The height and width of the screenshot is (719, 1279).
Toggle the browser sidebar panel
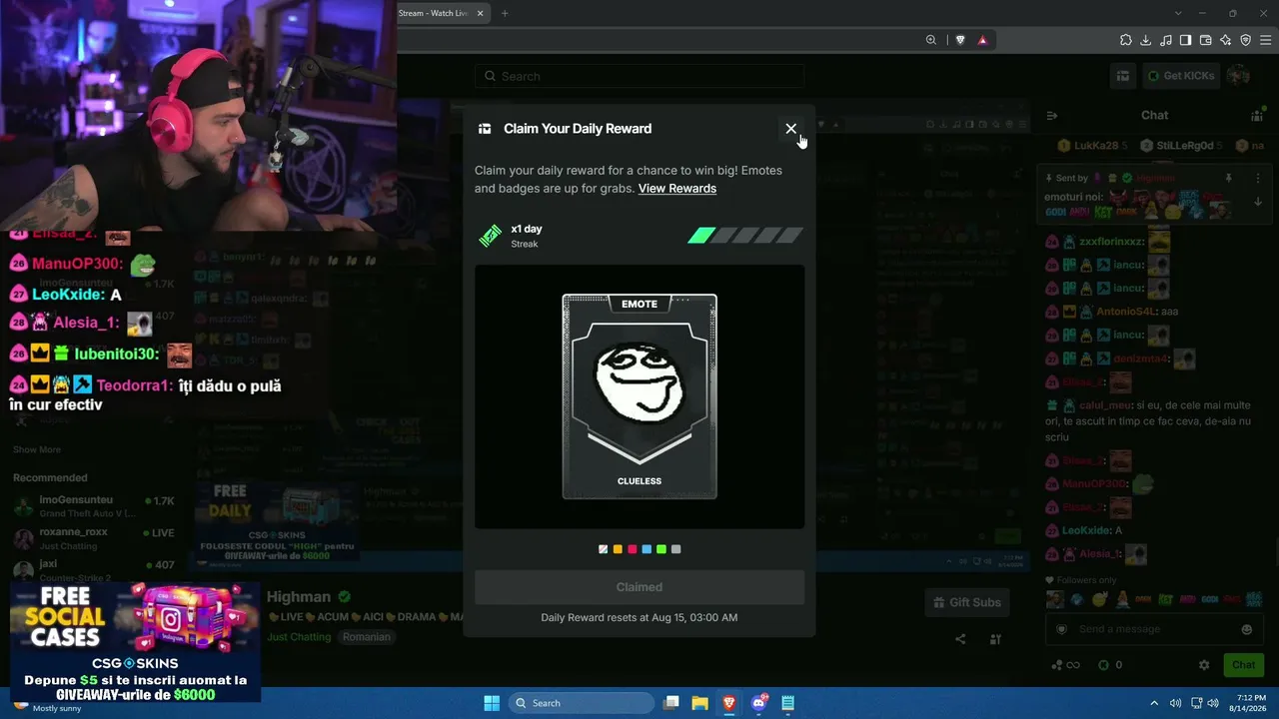tap(1186, 40)
